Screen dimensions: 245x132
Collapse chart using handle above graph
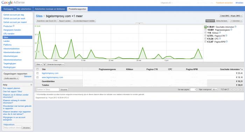click(x=139, y=24)
